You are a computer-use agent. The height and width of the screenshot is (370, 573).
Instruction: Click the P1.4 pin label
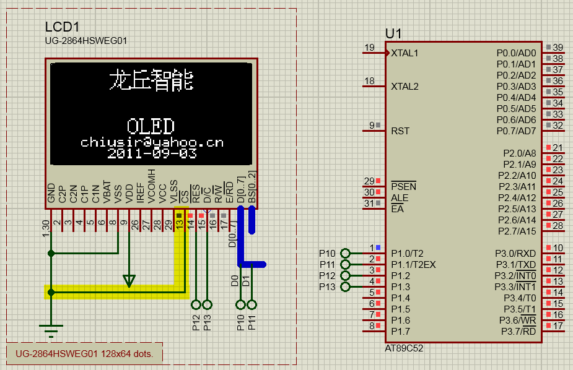click(x=401, y=298)
